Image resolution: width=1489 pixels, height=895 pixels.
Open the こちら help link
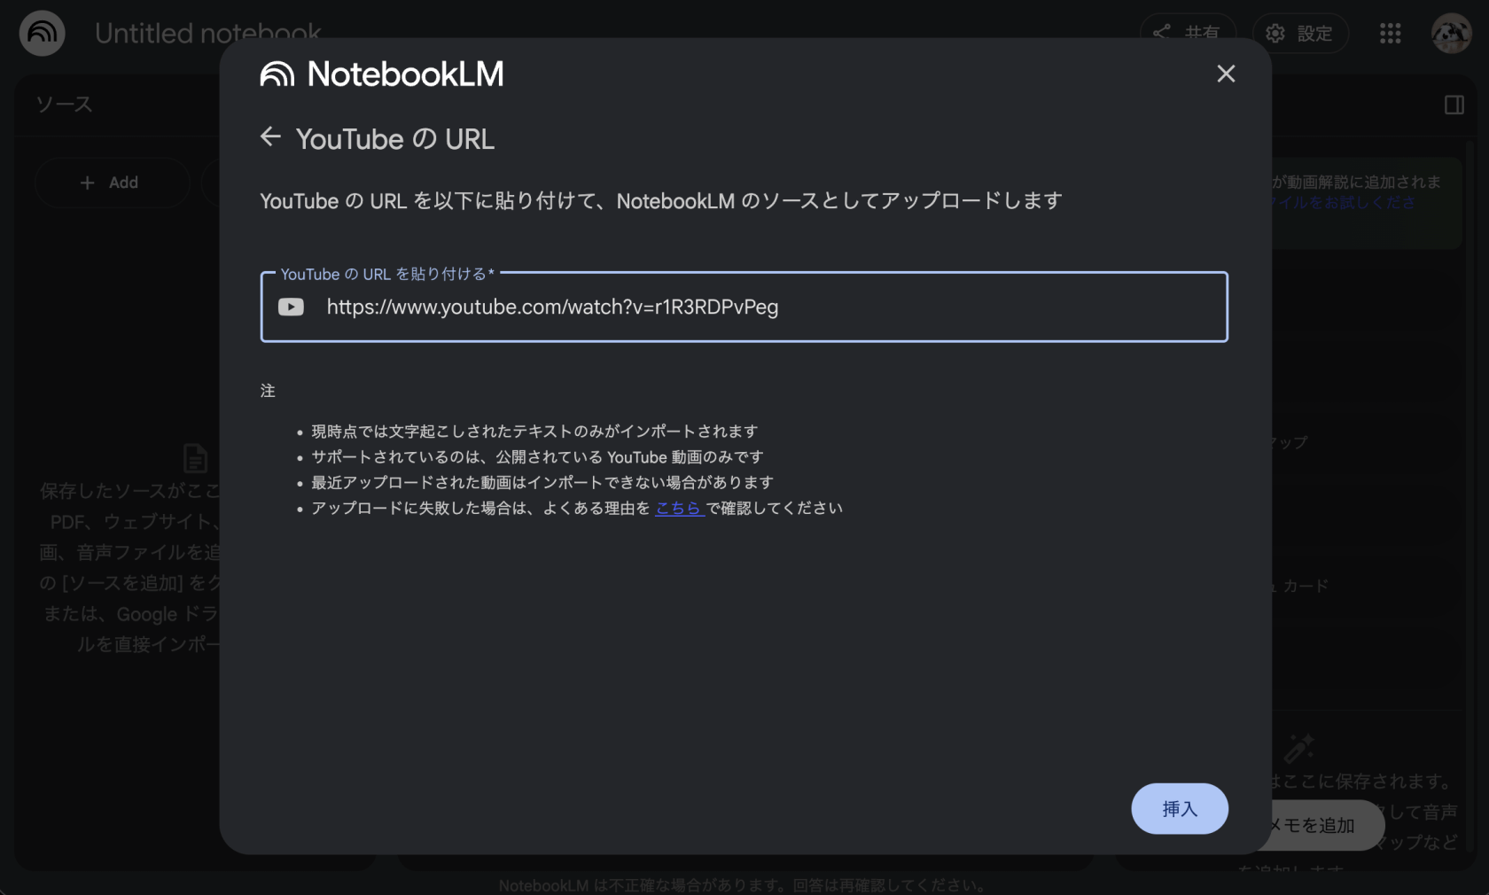click(x=679, y=509)
